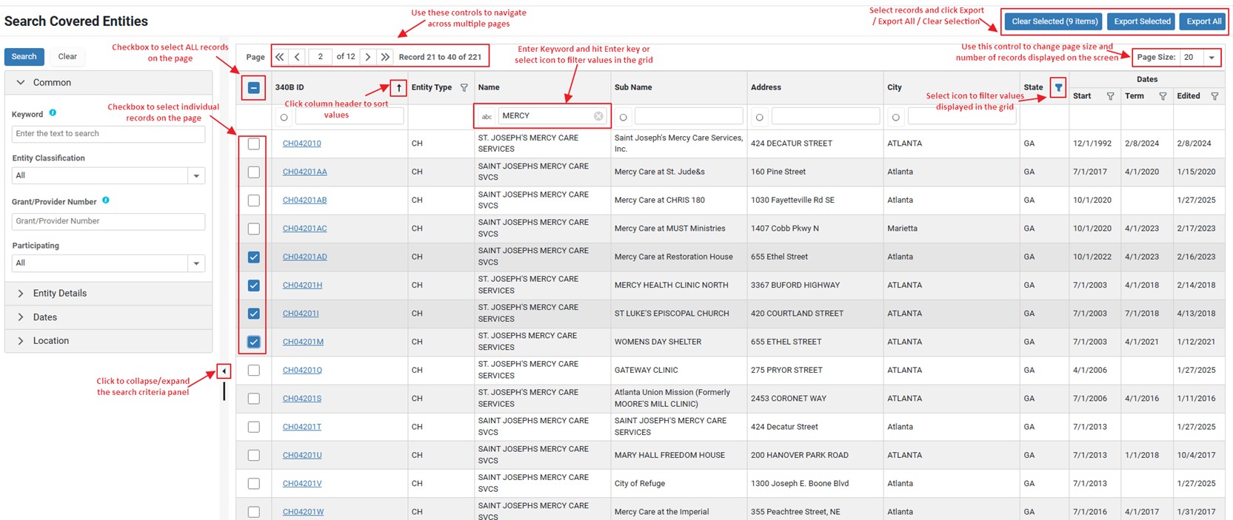Image resolution: width=1233 pixels, height=520 pixels.
Task: Go to the next page arrow
Action: point(368,57)
